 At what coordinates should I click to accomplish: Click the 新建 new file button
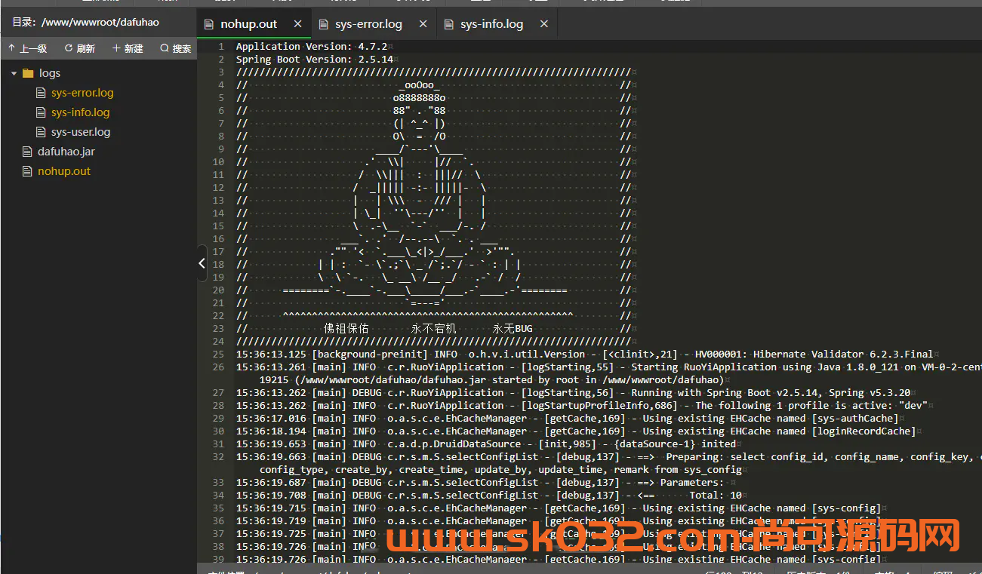(x=128, y=48)
